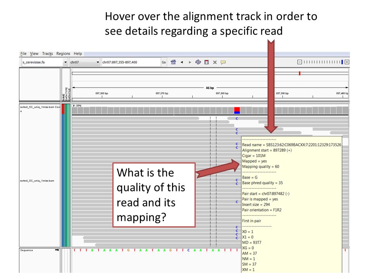Click the Home genome view icon
The height and width of the screenshot is (279, 372).
174,62
